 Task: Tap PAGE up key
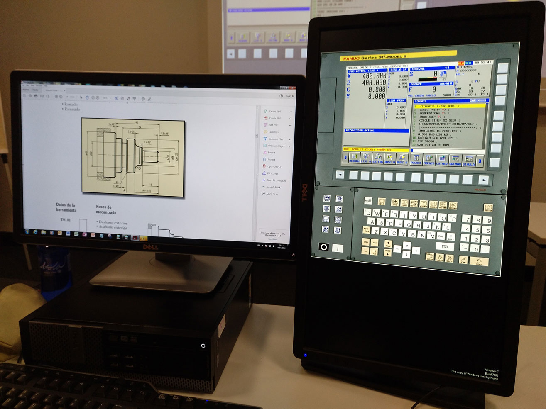click(x=388, y=244)
